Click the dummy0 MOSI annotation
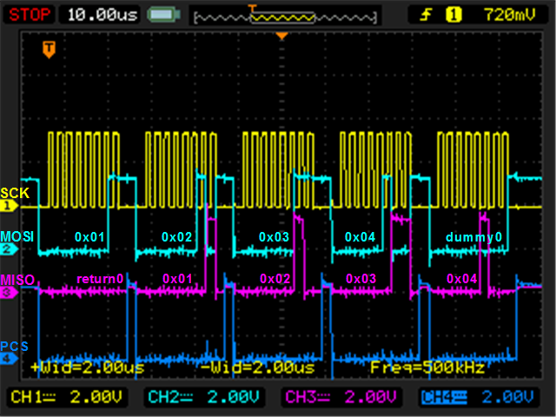The width and height of the screenshot is (556, 417). 474,237
